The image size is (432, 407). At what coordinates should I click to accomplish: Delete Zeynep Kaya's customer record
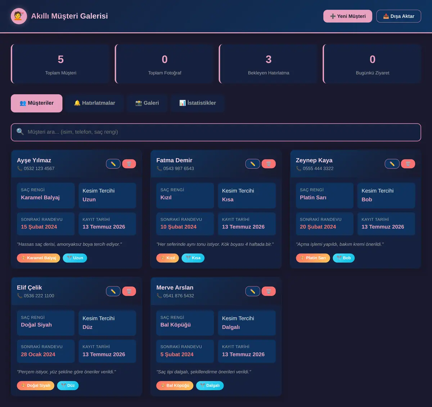(x=408, y=164)
